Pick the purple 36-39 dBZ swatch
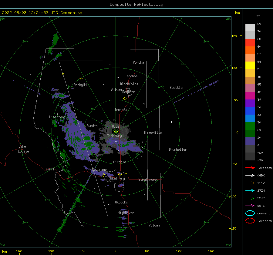 [250, 103]
